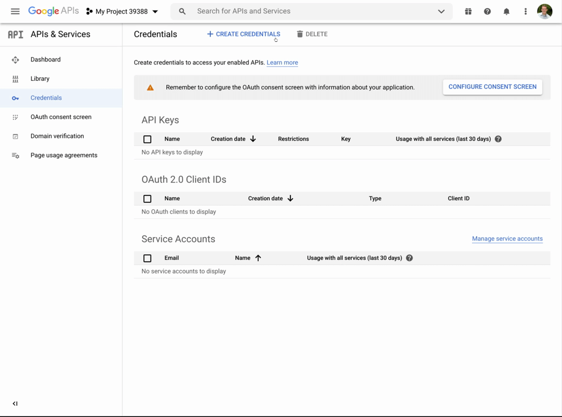Open the Manage service accounts link
This screenshot has width=562, height=417.
507,239
